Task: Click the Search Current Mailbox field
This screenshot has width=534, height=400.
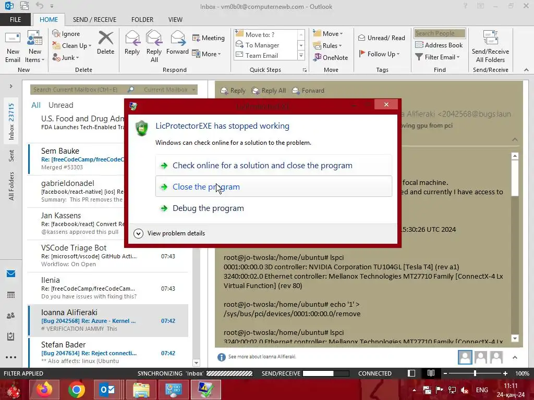Action: (x=79, y=90)
